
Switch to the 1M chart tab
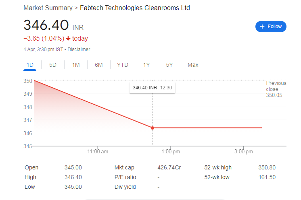click(76, 65)
